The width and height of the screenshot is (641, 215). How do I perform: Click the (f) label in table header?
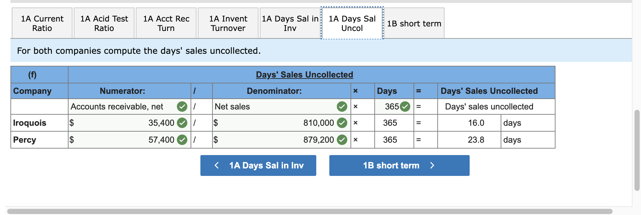32,75
